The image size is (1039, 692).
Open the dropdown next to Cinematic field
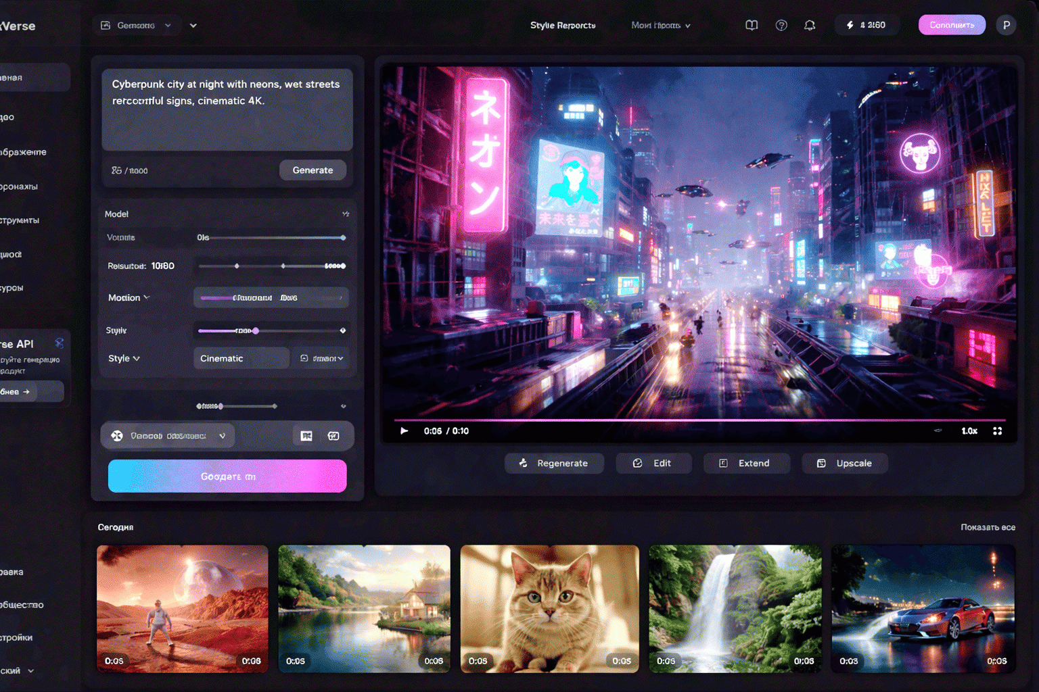coord(323,358)
